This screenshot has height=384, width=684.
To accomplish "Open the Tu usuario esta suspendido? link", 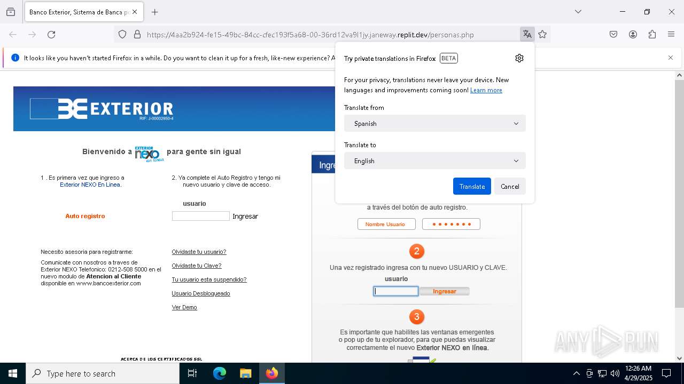I will pyautogui.click(x=209, y=279).
